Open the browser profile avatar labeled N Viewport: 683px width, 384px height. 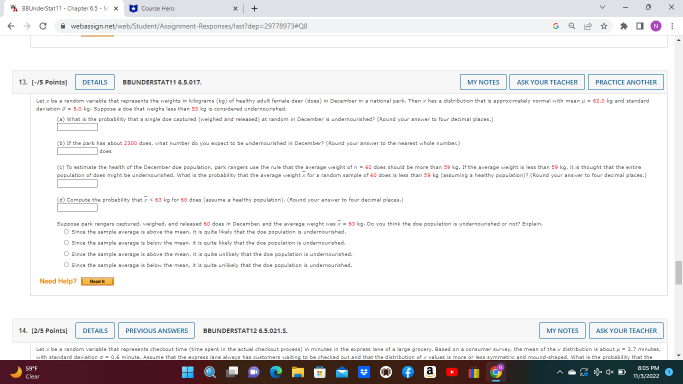[656, 26]
